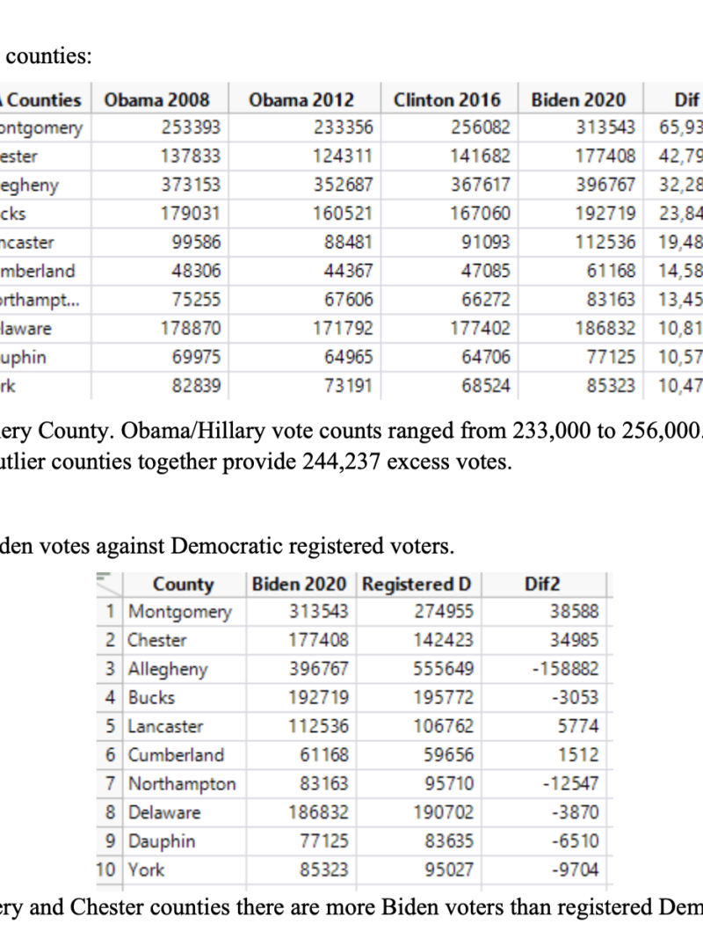
Task: Click the Northampton county name cell
Action: click(182, 784)
